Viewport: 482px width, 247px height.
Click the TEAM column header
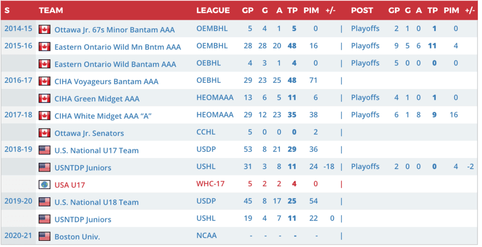point(51,10)
